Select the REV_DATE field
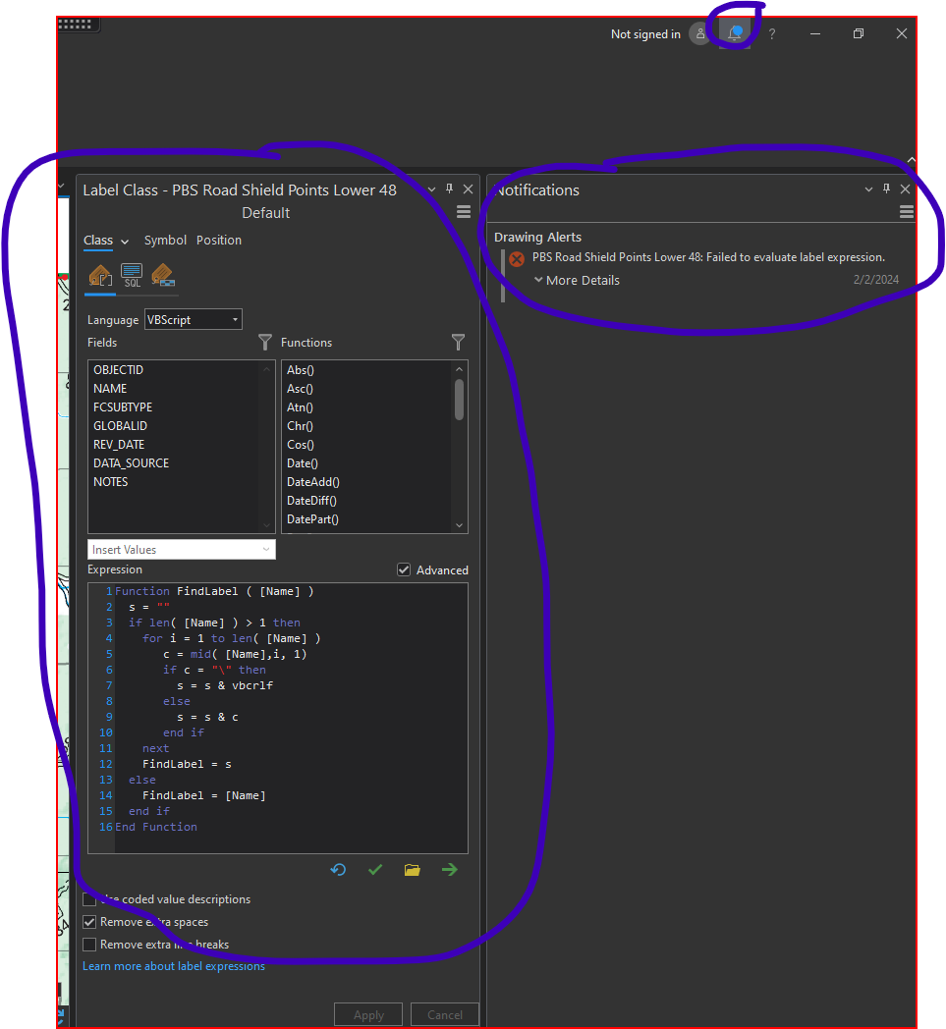Screen dimensions: 946x1029 point(119,444)
